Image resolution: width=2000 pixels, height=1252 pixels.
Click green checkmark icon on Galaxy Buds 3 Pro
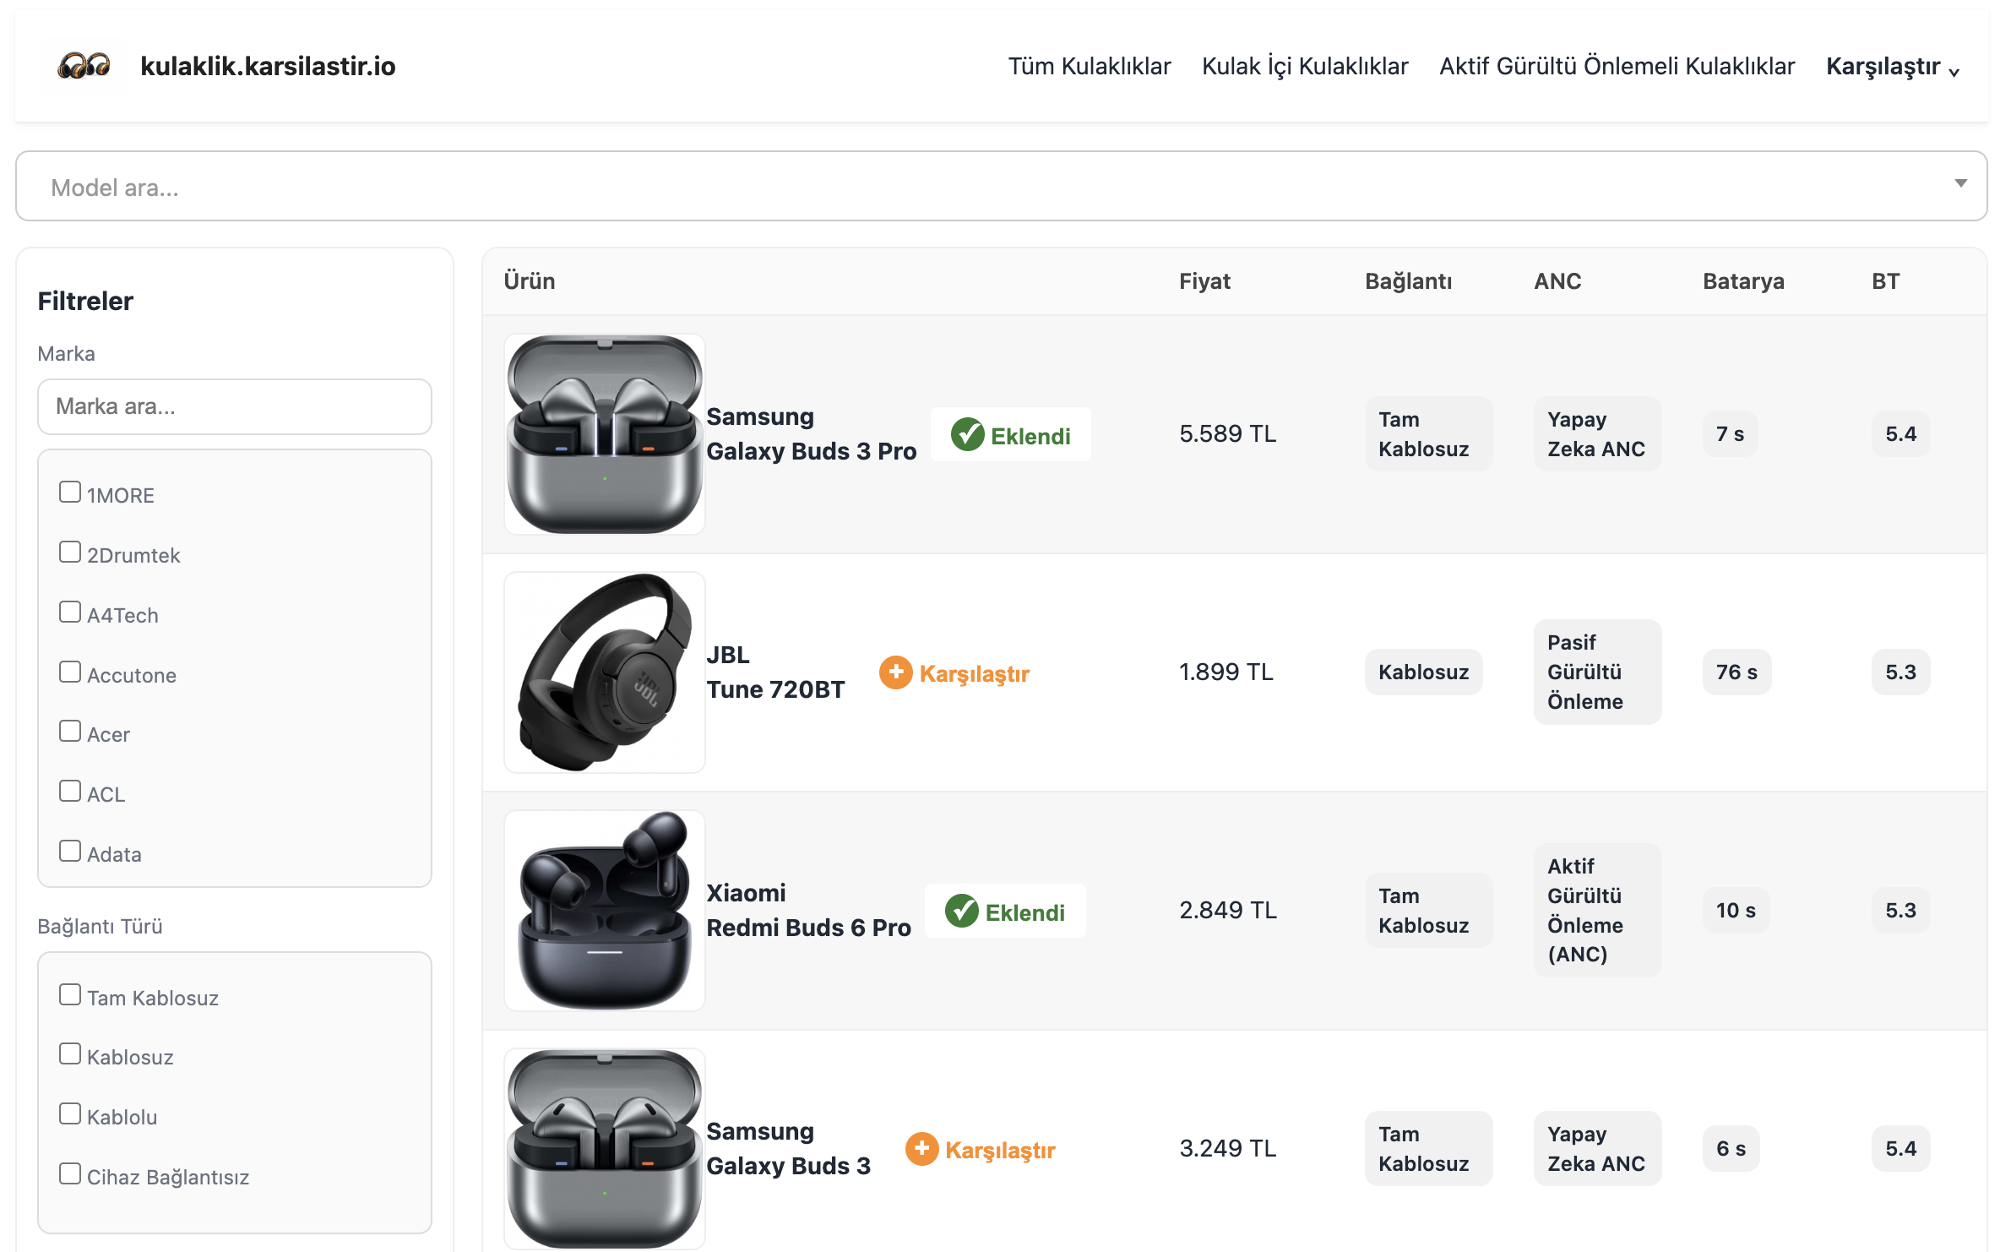point(967,435)
